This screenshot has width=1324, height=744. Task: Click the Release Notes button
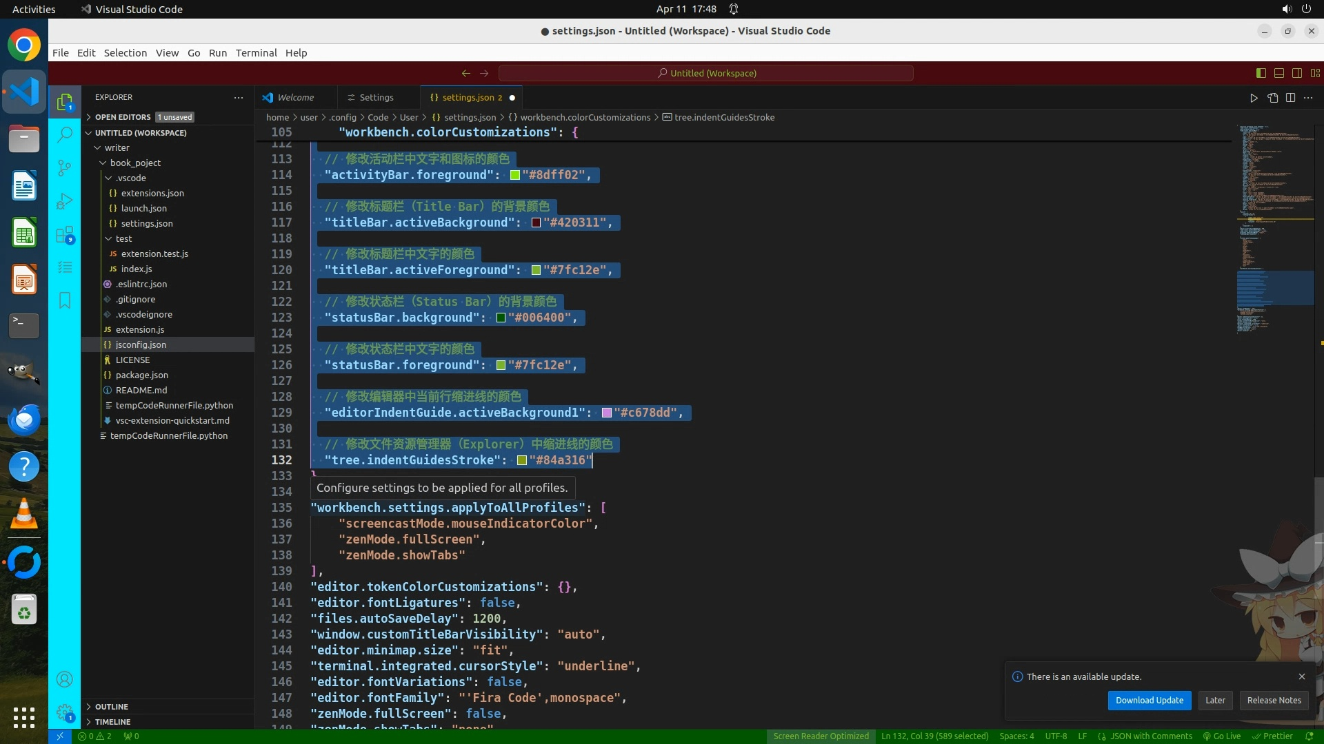coord(1274,700)
